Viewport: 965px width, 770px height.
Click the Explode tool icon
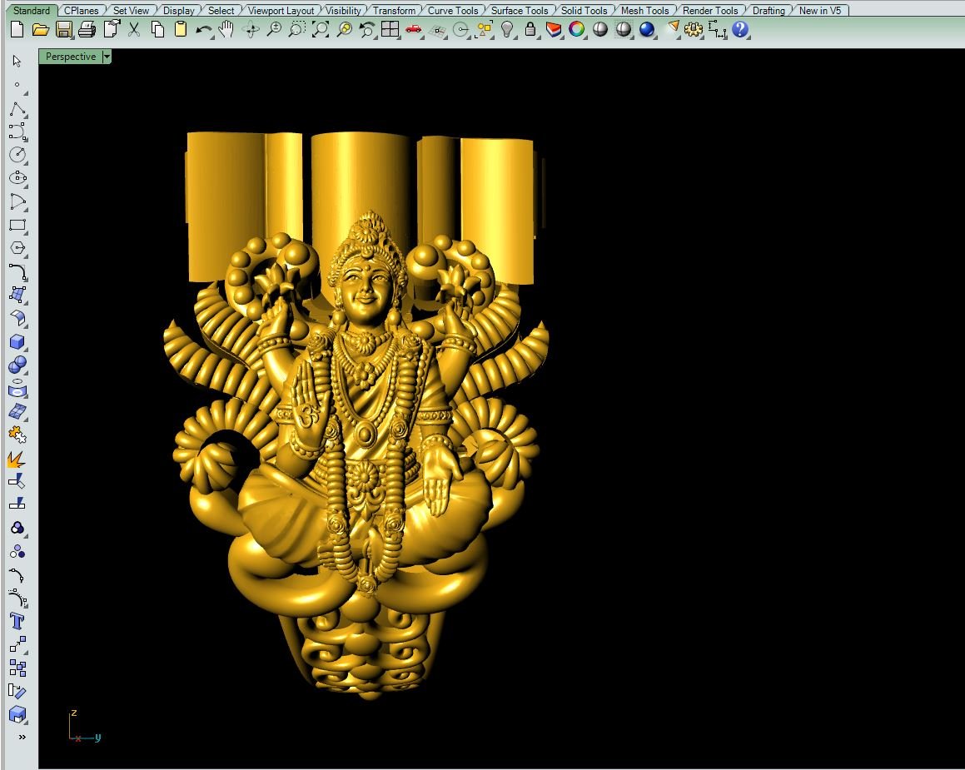pyautogui.click(x=17, y=459)
